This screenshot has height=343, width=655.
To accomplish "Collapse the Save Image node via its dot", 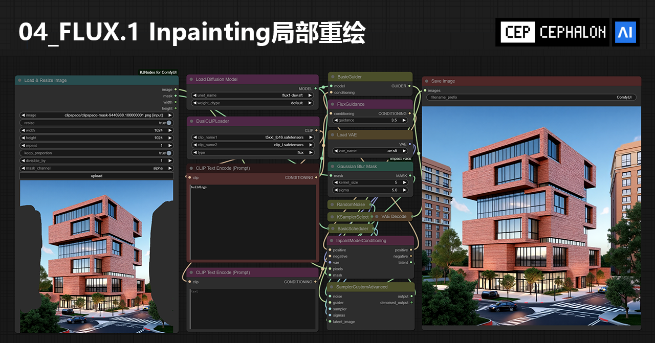I will 426,81.
